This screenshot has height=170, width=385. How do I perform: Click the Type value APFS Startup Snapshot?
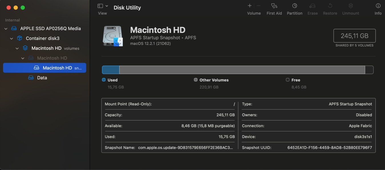(350, 104)
